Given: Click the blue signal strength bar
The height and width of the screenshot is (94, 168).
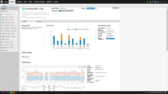Looking at the screenshot, I should [x=110, y=39].
